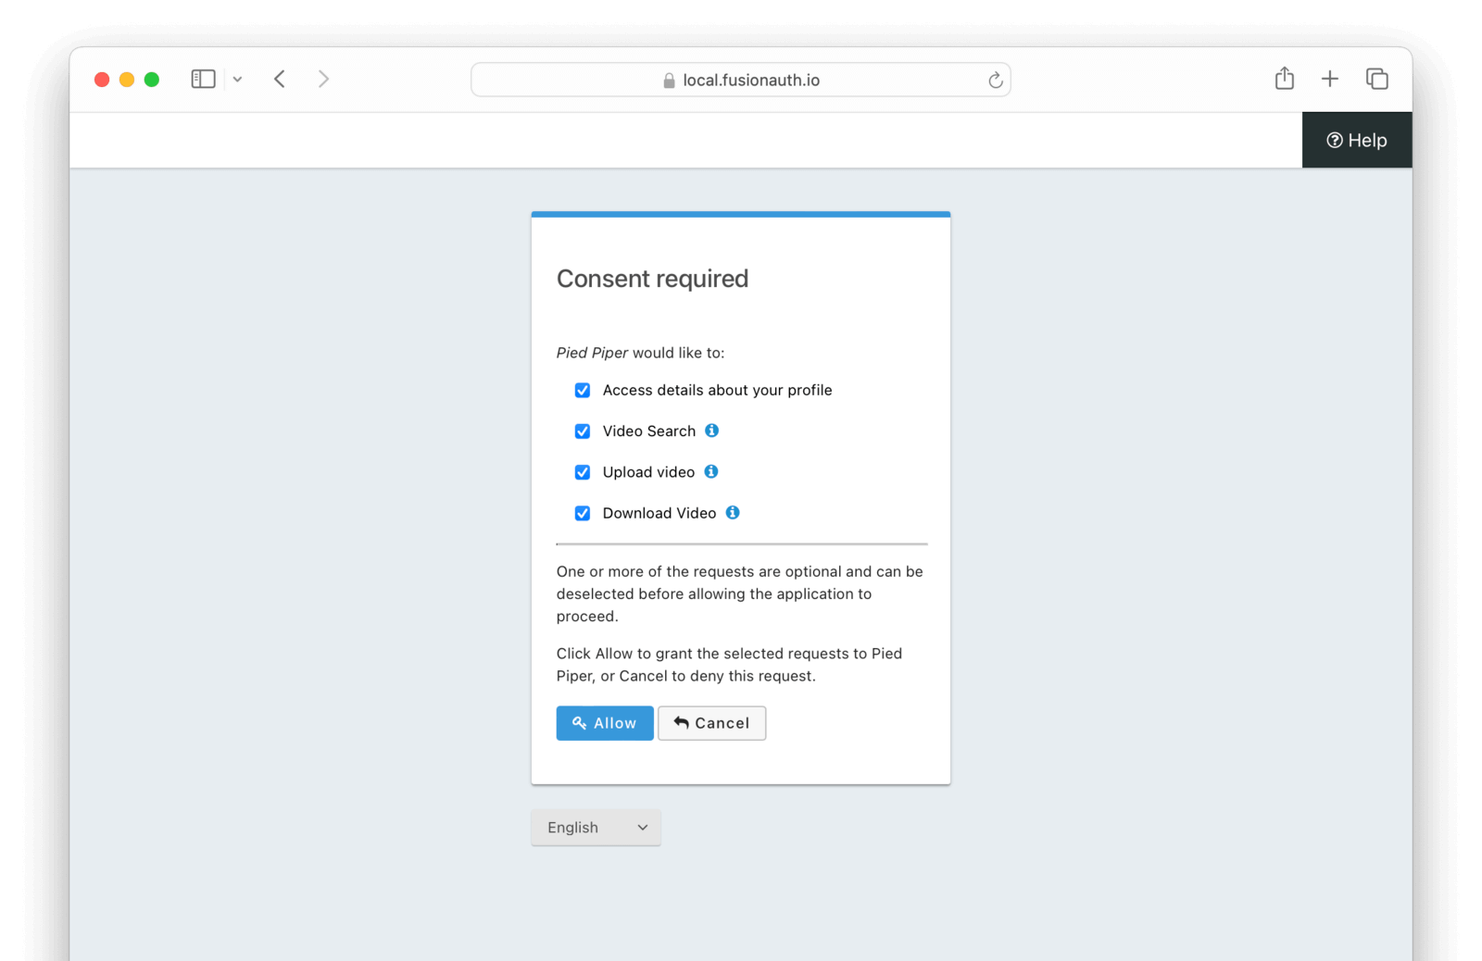
Task: Open the English language dropdown
Action: click(x=596, y=827)
